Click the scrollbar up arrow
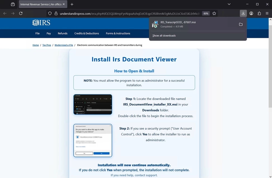Image resolution: width=272 pixels, height=178 pixels. [270, 20]
